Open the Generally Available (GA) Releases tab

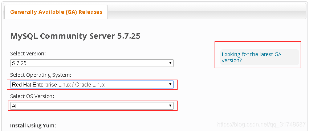coord(56,12)
